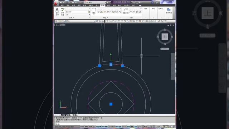Switch to the 輸出 ribbon tab

pos(120,5)
